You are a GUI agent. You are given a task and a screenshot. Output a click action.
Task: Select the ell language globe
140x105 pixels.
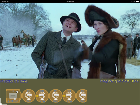pyautogui.click(x=29, y=96)
